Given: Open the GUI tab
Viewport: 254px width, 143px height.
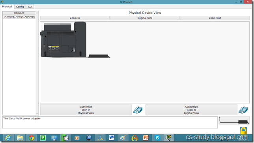Looking at the screenshot, I should click(30, 7).
